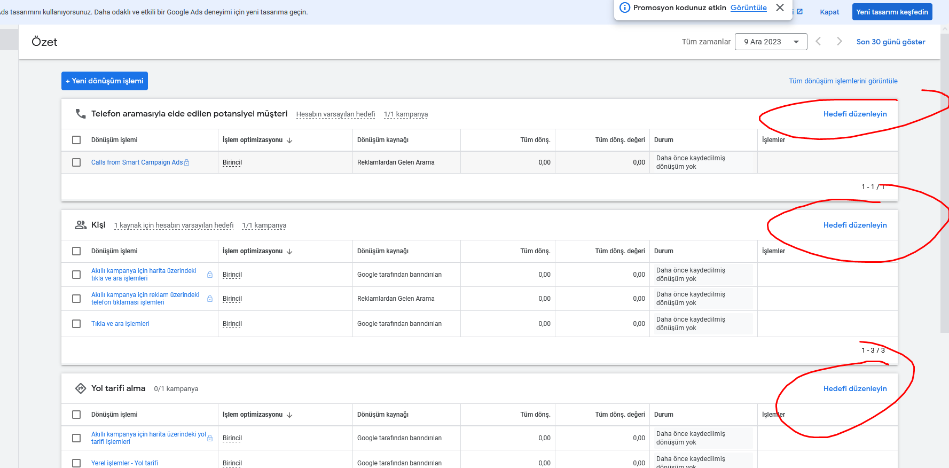This screenshot has height=468, width=949.
Task: Open the 9 Ara 2023 date dropdown
Action: tap(771, 42)
